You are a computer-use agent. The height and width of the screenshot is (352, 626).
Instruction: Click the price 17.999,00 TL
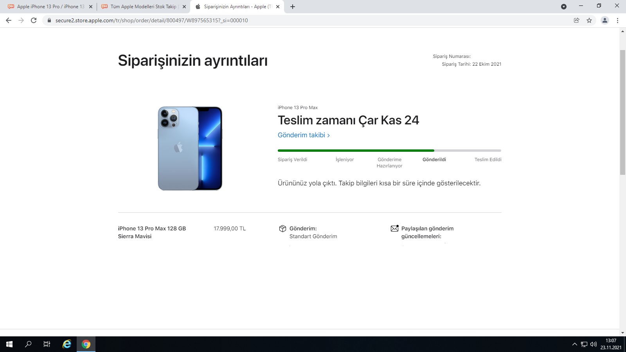point(230,228)
